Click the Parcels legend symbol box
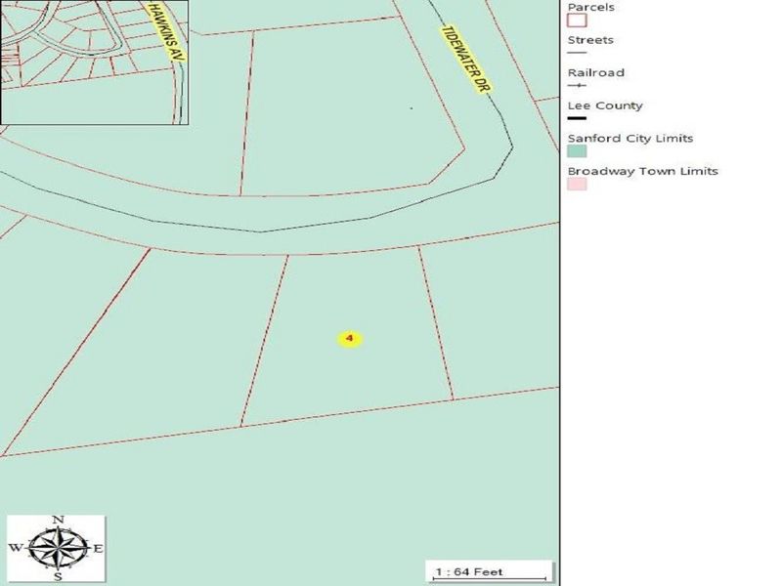 [x=577, y=21]
